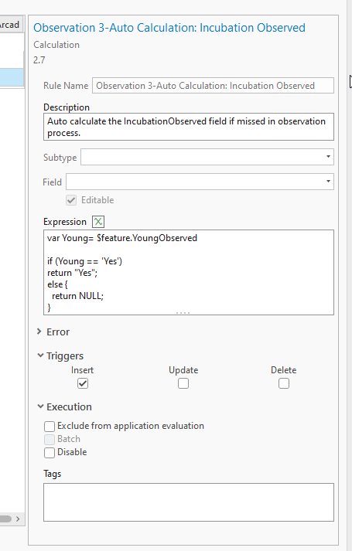This screenshot has width=352, height=551.
Task: Click the Subtype dropdown arrow
Action: tap(328, 157)
